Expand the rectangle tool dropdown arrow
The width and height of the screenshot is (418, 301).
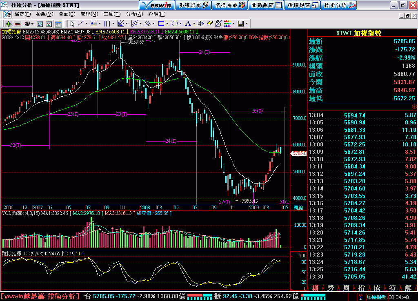[167, 24]
